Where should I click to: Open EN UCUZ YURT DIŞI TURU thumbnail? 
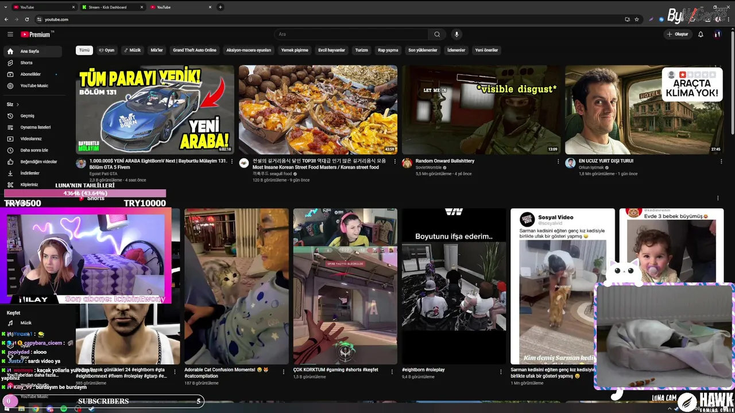644,110
